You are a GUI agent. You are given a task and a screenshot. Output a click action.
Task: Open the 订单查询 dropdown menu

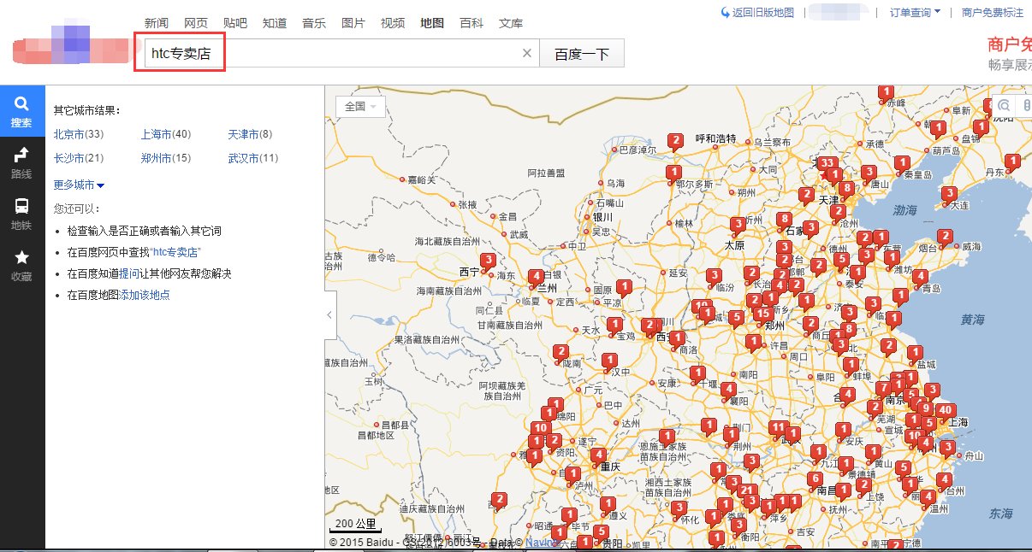[915, 12]
